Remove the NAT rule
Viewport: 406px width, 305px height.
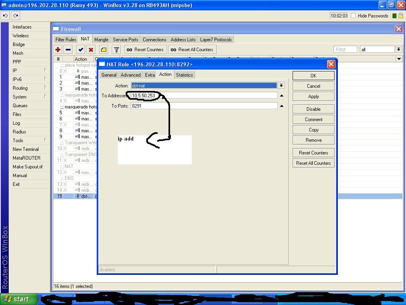313,140
